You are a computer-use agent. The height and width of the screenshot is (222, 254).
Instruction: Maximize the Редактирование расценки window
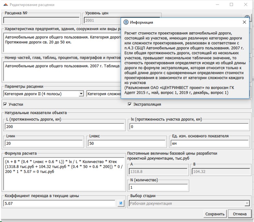231,5
